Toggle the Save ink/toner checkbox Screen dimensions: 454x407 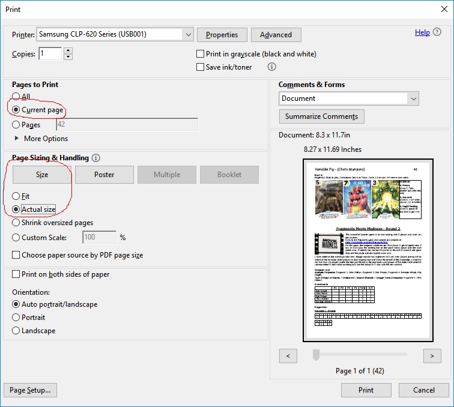tap(201, 67)
